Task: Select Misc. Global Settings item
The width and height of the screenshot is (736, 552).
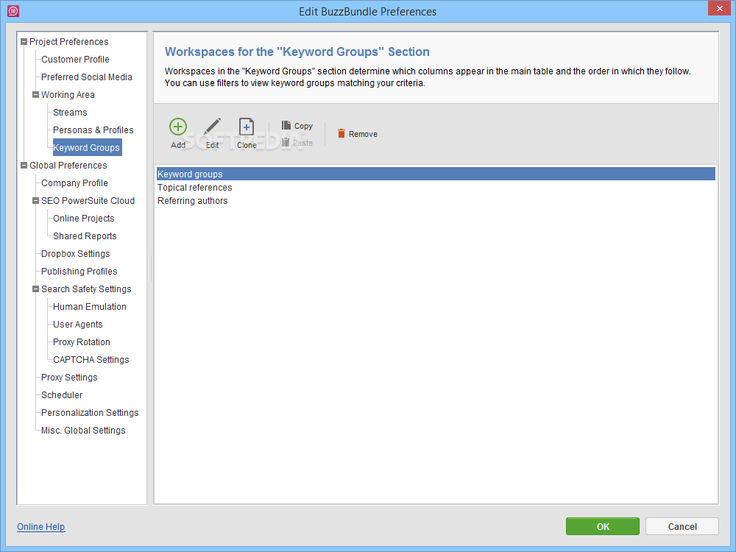Action: (x=83, y=431)
